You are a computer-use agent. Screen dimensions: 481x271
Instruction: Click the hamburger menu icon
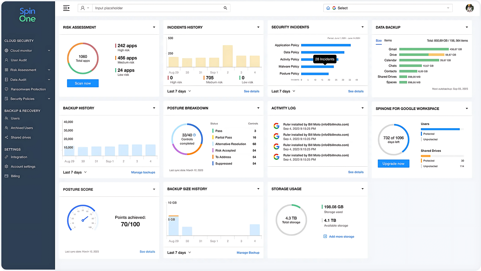coord(66,8)
